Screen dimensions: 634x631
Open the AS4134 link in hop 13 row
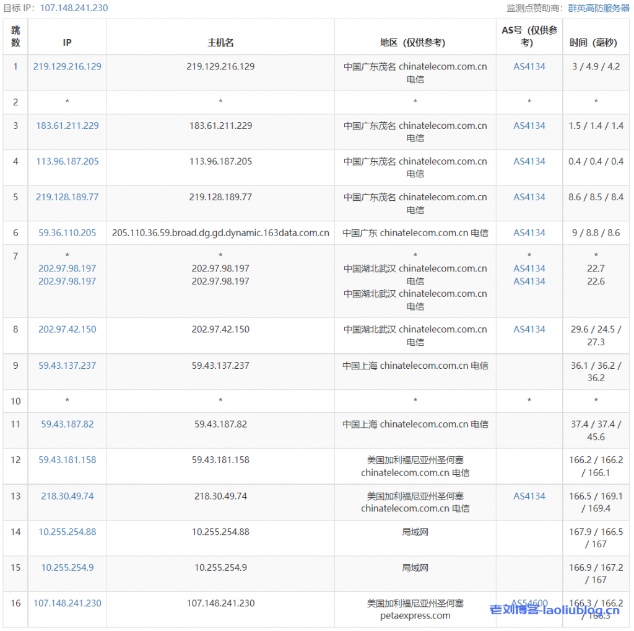pos(529,496)
